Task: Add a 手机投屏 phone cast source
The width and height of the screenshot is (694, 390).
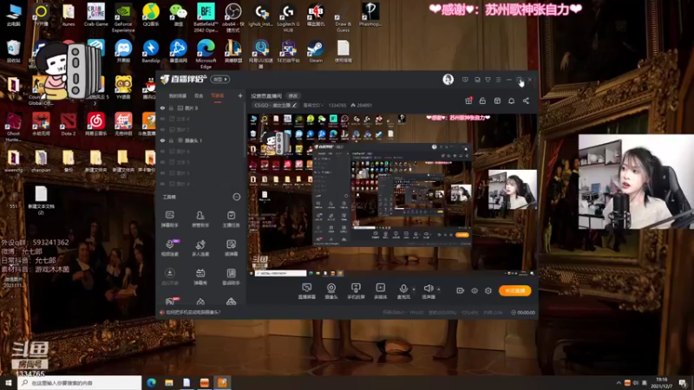Action: (356, 291)
